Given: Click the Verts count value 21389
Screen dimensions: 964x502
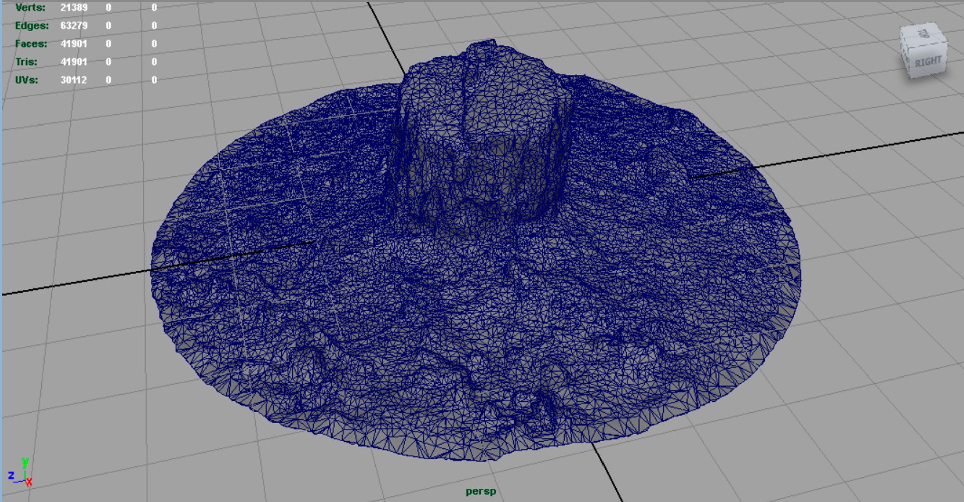Looking at the screenshot, I should 74,8.
